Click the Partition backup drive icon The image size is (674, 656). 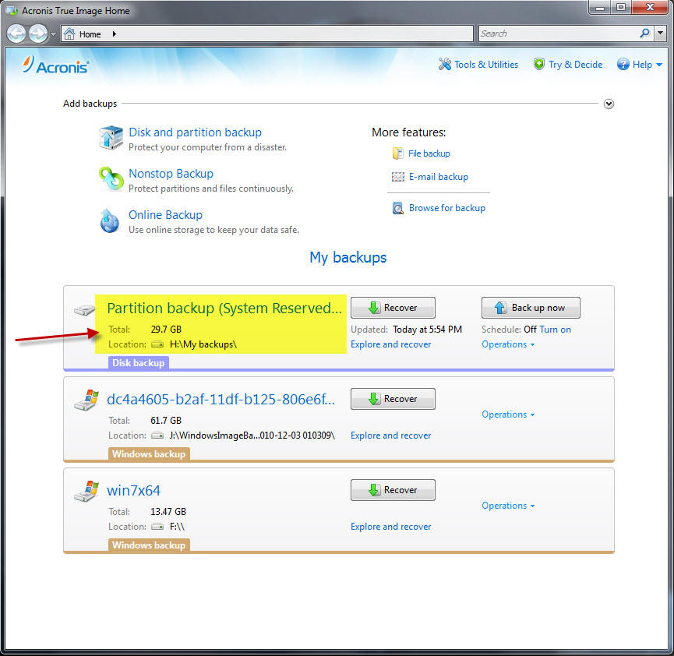tap(84, 309)
